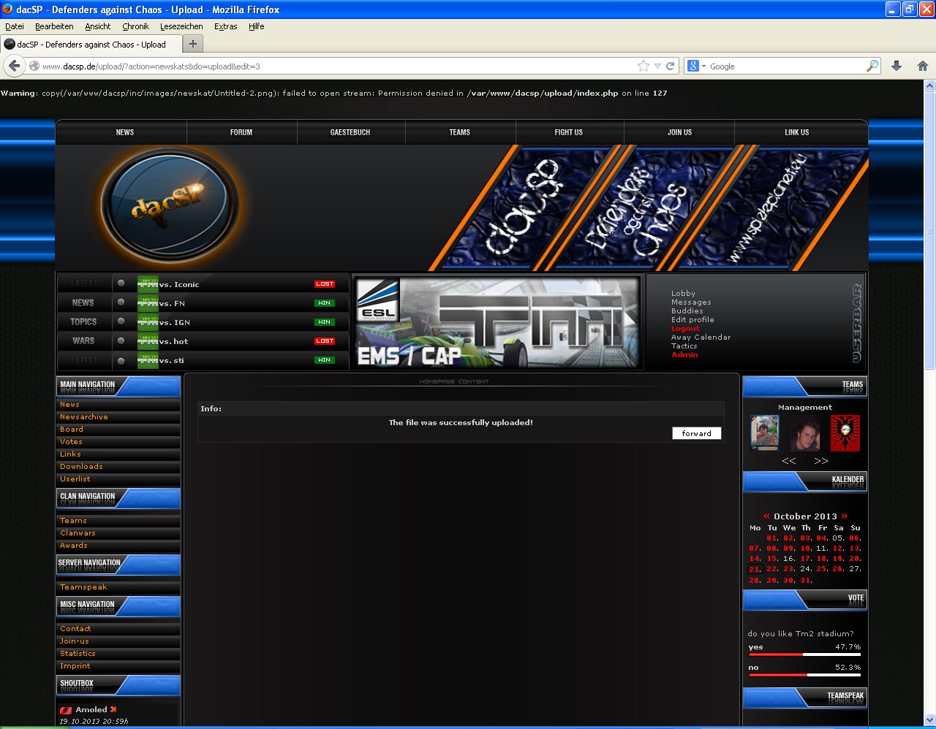This screenshot has height=729, width=936.
Task: Click the red Admin link in userbar
Action: [684, 355]
